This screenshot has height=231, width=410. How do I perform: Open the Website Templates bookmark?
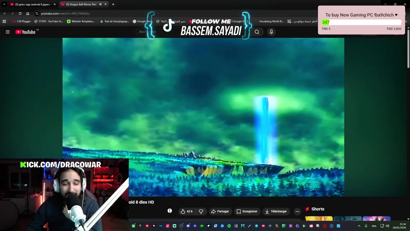tap(81, 21)
